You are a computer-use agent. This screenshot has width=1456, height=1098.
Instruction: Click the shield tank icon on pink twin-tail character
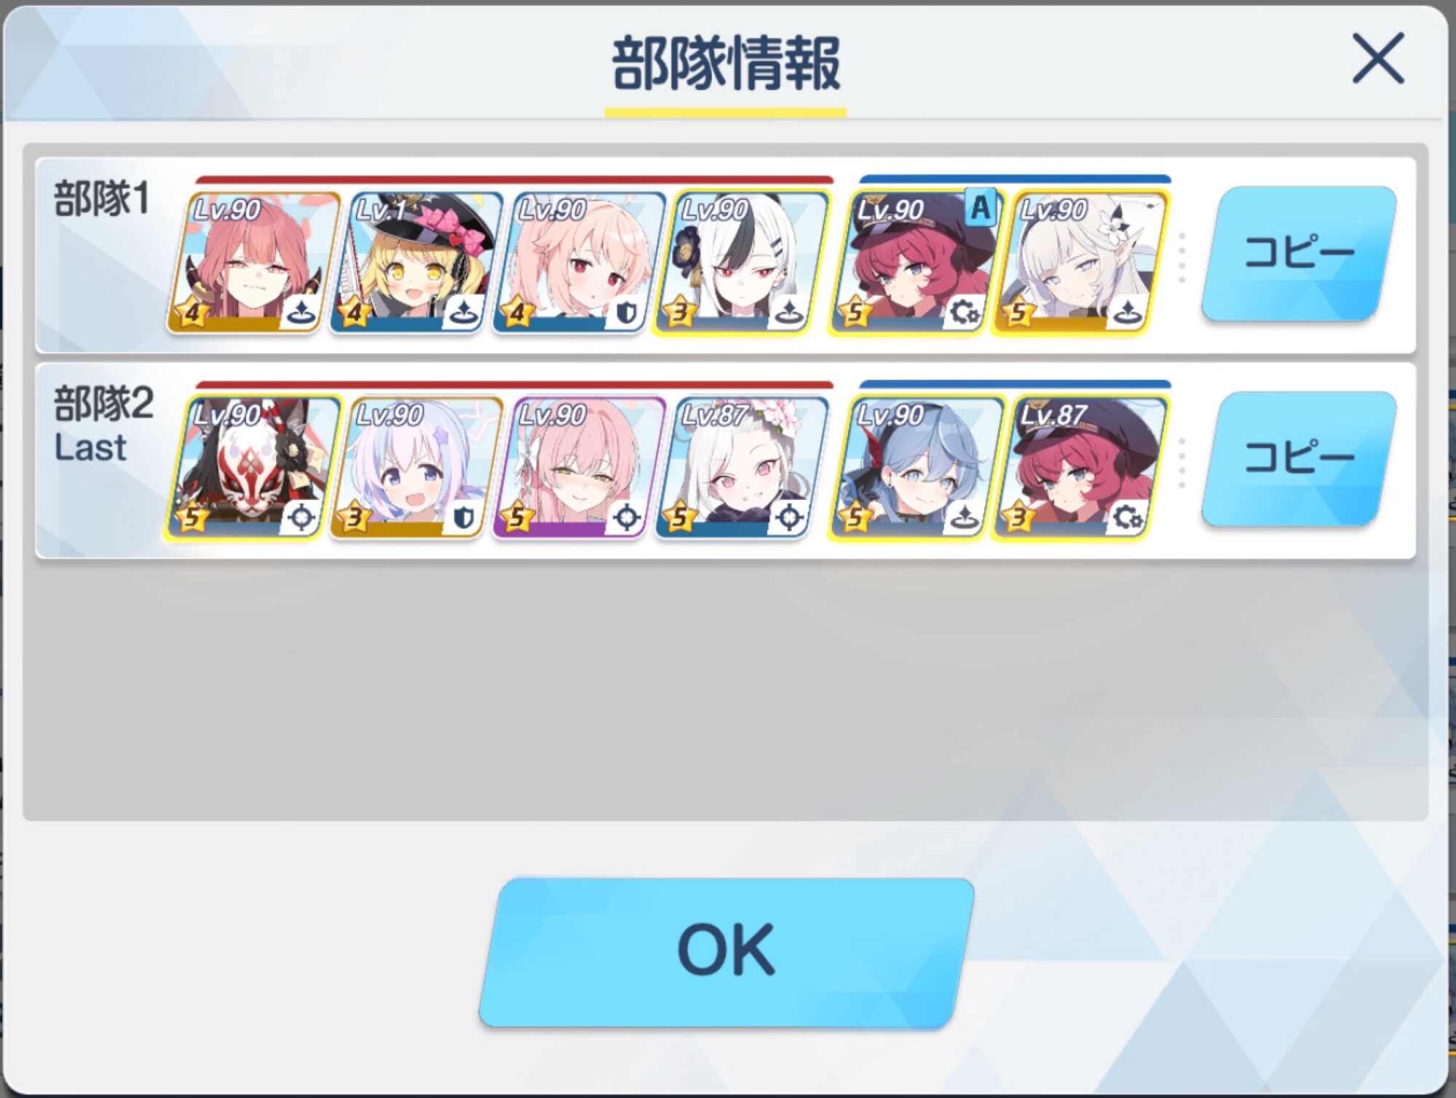click(625, 313)
